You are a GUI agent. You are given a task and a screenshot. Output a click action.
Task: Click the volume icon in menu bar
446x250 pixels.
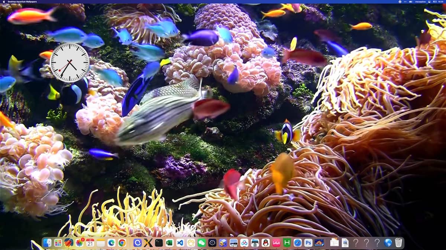[x=410, y=2]
